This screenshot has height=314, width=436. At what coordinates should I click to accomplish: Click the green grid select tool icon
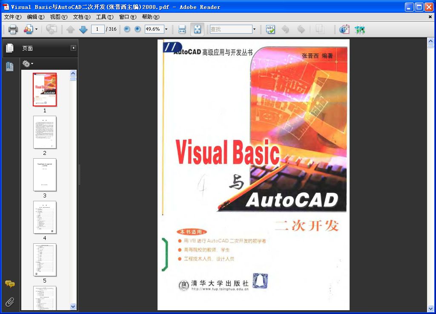click(360, 29)
